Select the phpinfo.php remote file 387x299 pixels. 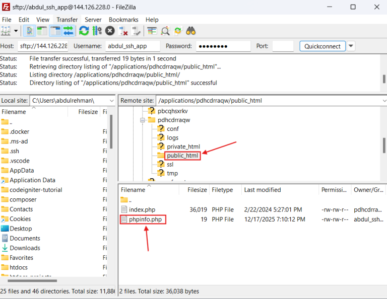[x=145, y=219]
